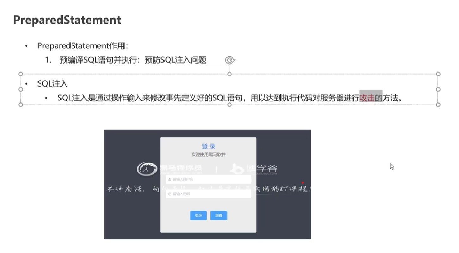Click the top-center sizing handle of text box
This screenshot has width=459, height=253.
[229, 74]
